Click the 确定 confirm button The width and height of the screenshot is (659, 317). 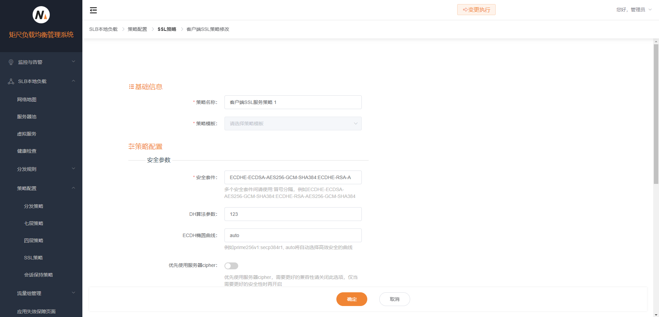coord(351,299)
